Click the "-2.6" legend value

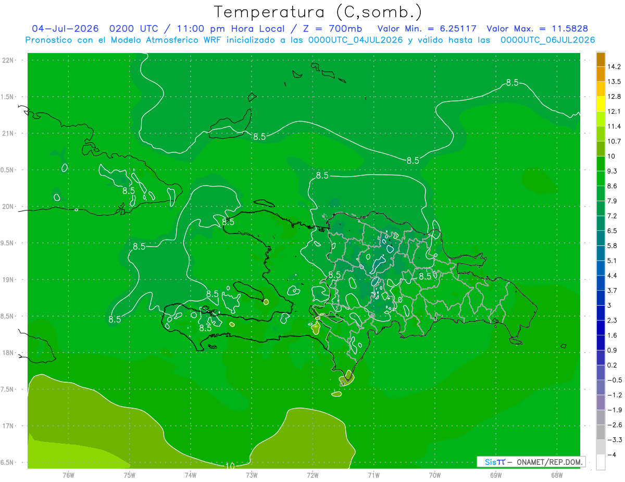click(x=614, y=425)
